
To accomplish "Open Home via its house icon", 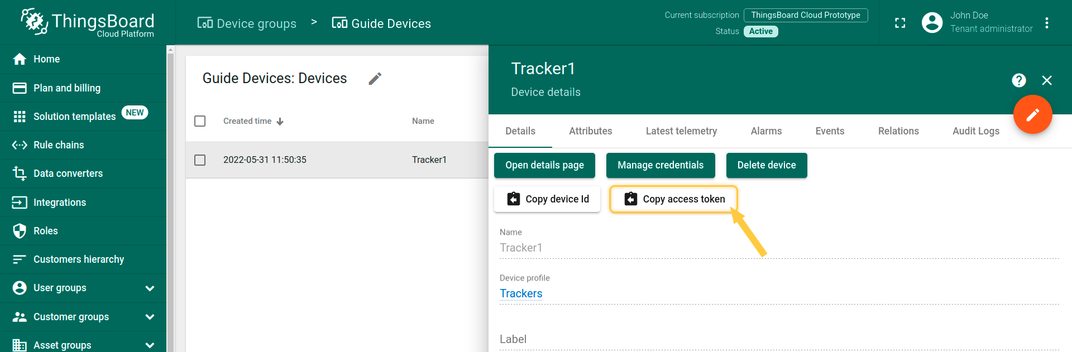I will tap(20, 59).
